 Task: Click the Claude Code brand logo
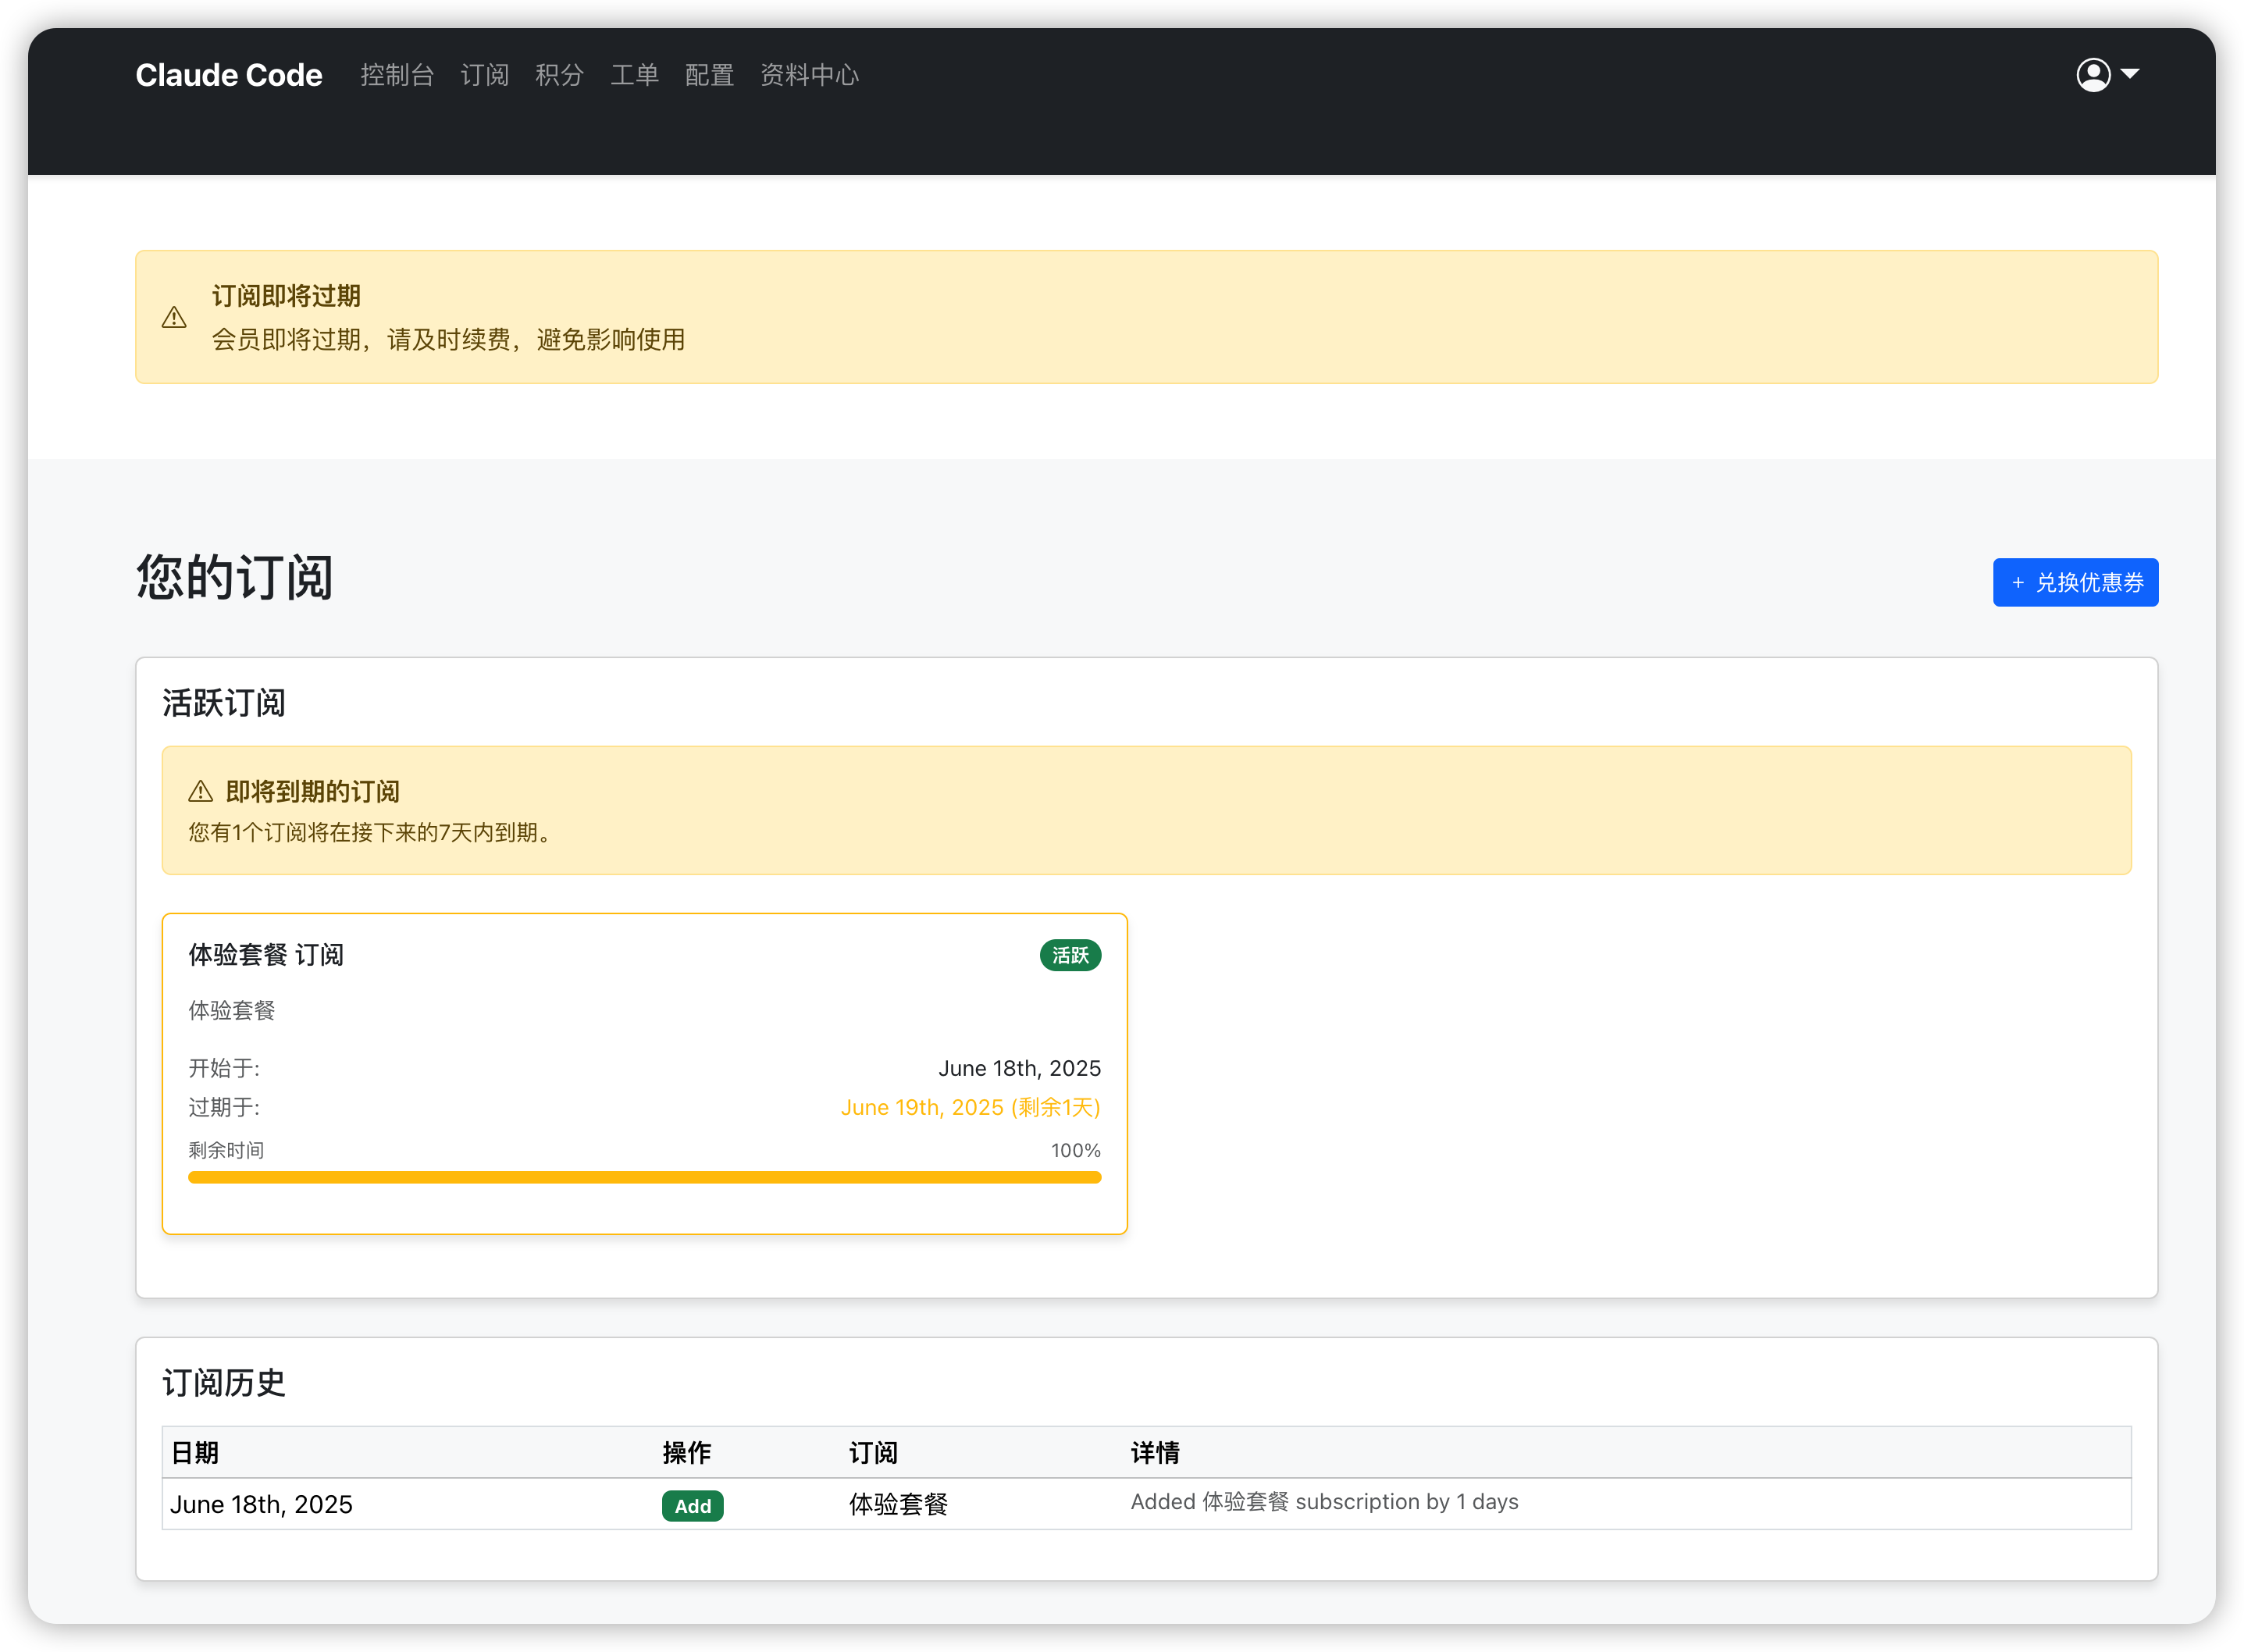point(229,75)
